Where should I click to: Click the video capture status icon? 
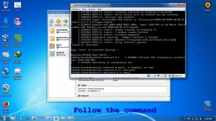[165, 76]
